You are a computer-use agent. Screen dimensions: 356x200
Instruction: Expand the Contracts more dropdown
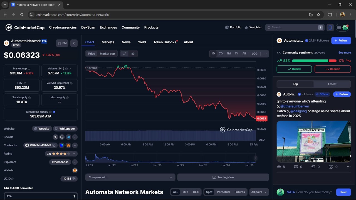(x=75, y=145)
